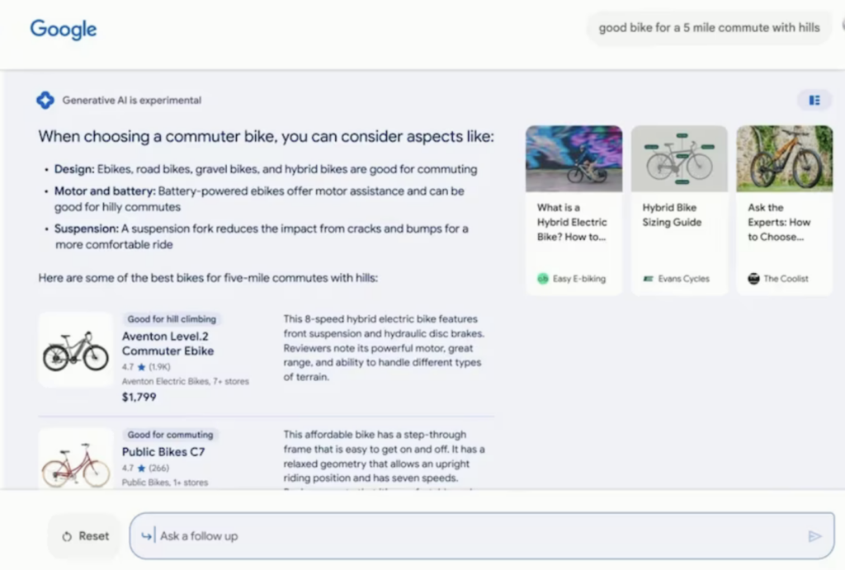Click the 'This affordable bike has a step-through' description
The width and height of the screenshot is (845, 570).
click(385, 456)
